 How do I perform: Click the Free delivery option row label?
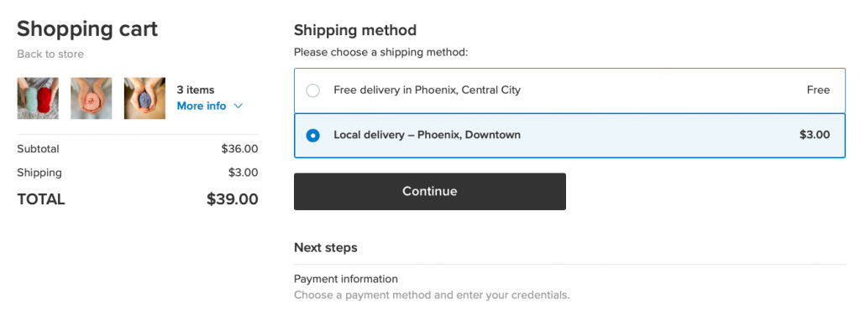click(x=427, y=90)
